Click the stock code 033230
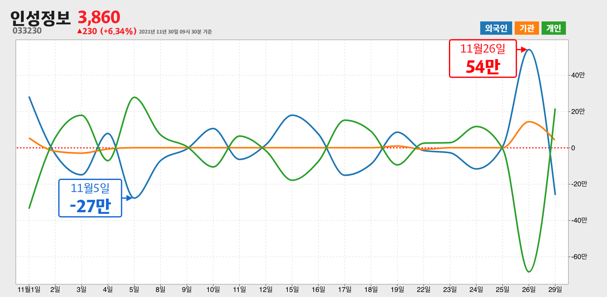 point(27,31)
